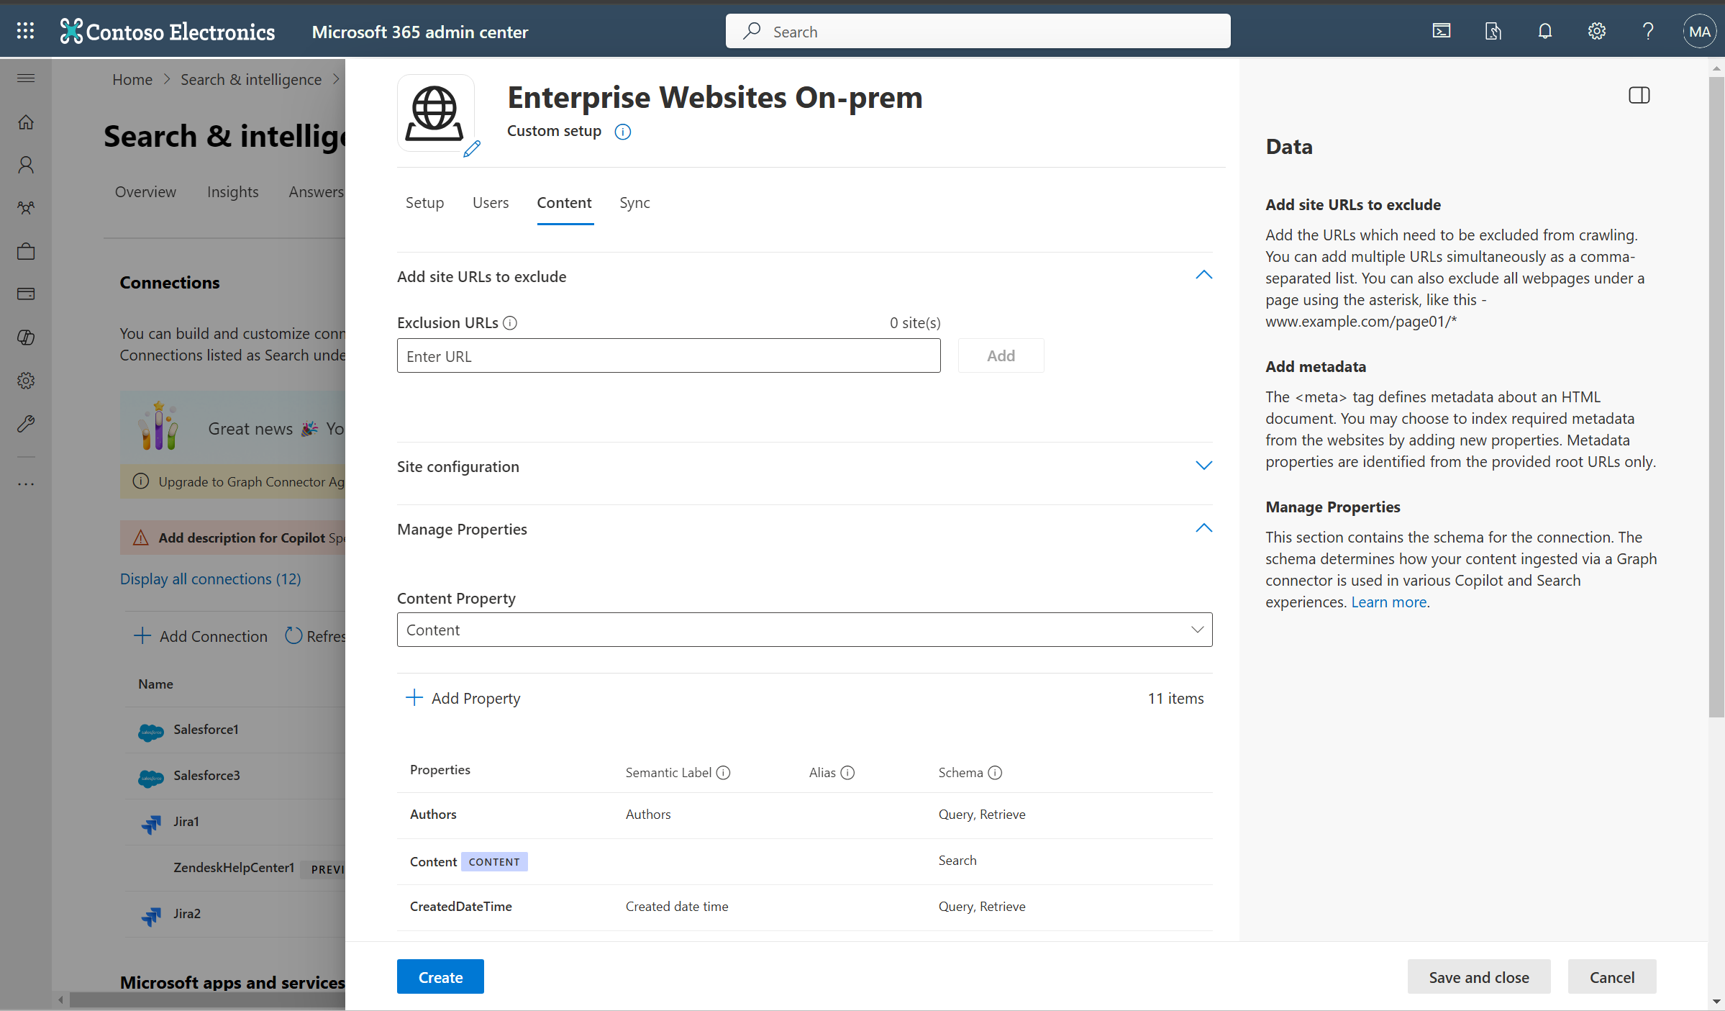Collapse the Add site URLs to exclude section
Image resolution: width=1725 pixels, height=1011 pixels.
coord(1203,275)
